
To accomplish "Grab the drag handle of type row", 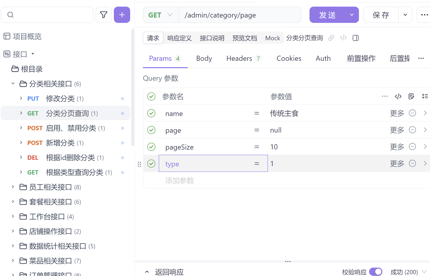I will (x=139, y=164).
